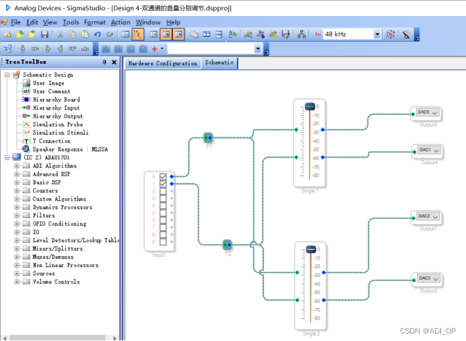The image size is (466, 341).
Task: Select Dynamics Processors folder
Action: [x=63, y=207]
